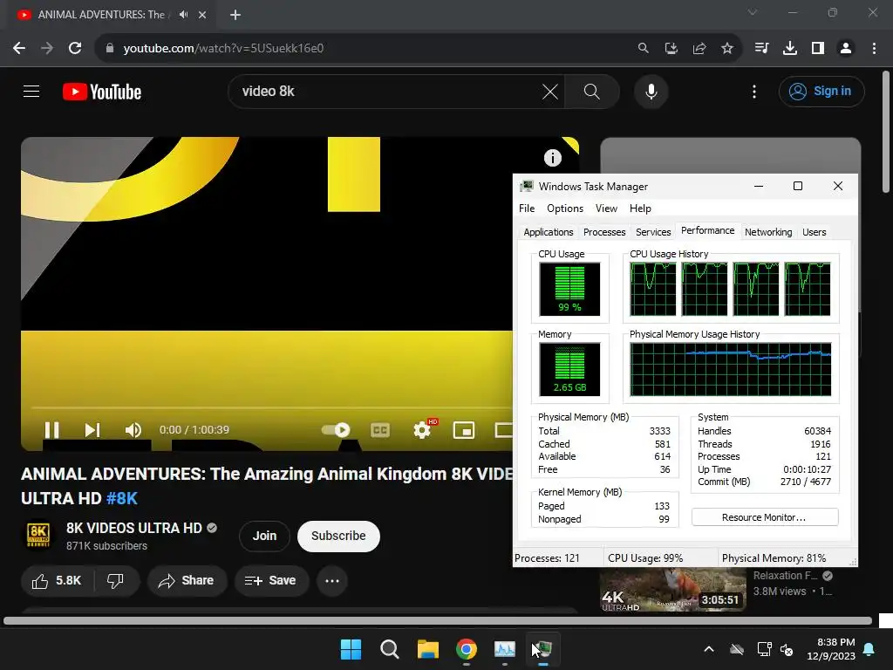The height and width of the screenshot is (670, 893).
Task: Open YouTube hamburger guide menu
Action: pyautogui.click(x=31, y=91)
